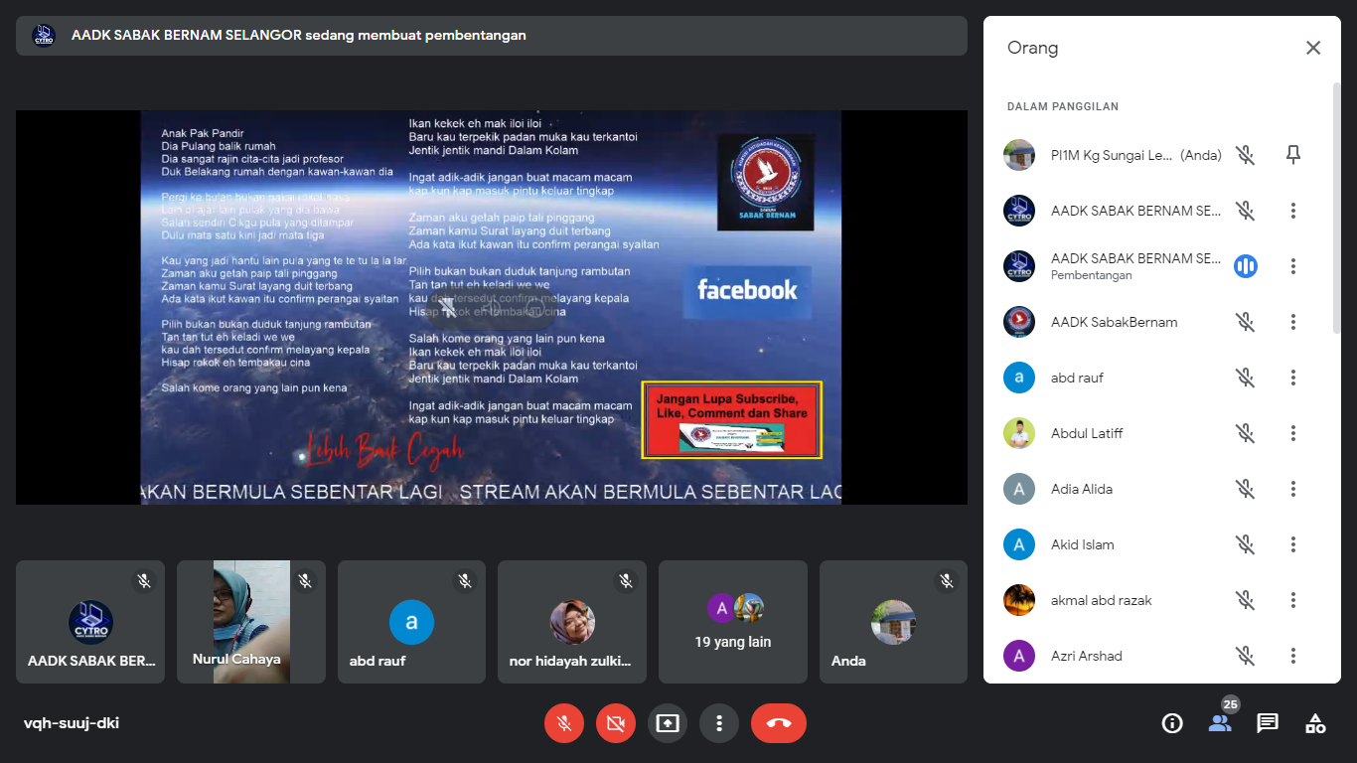Pin your own PI1M Kg Sungai tile

1292,155
